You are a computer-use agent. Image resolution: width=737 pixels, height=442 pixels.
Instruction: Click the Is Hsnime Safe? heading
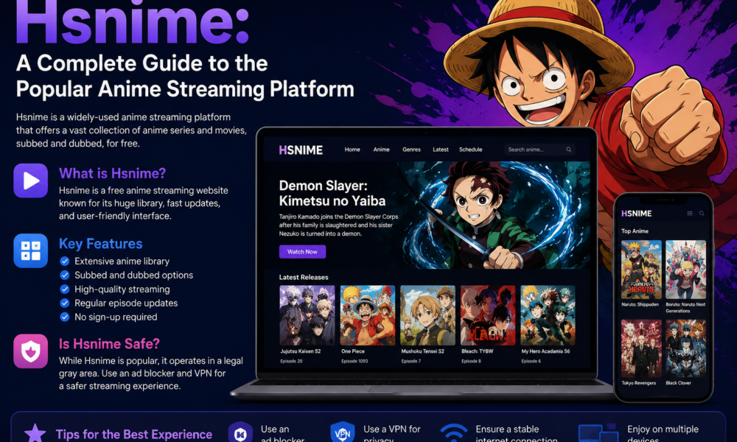click(109, 343)
